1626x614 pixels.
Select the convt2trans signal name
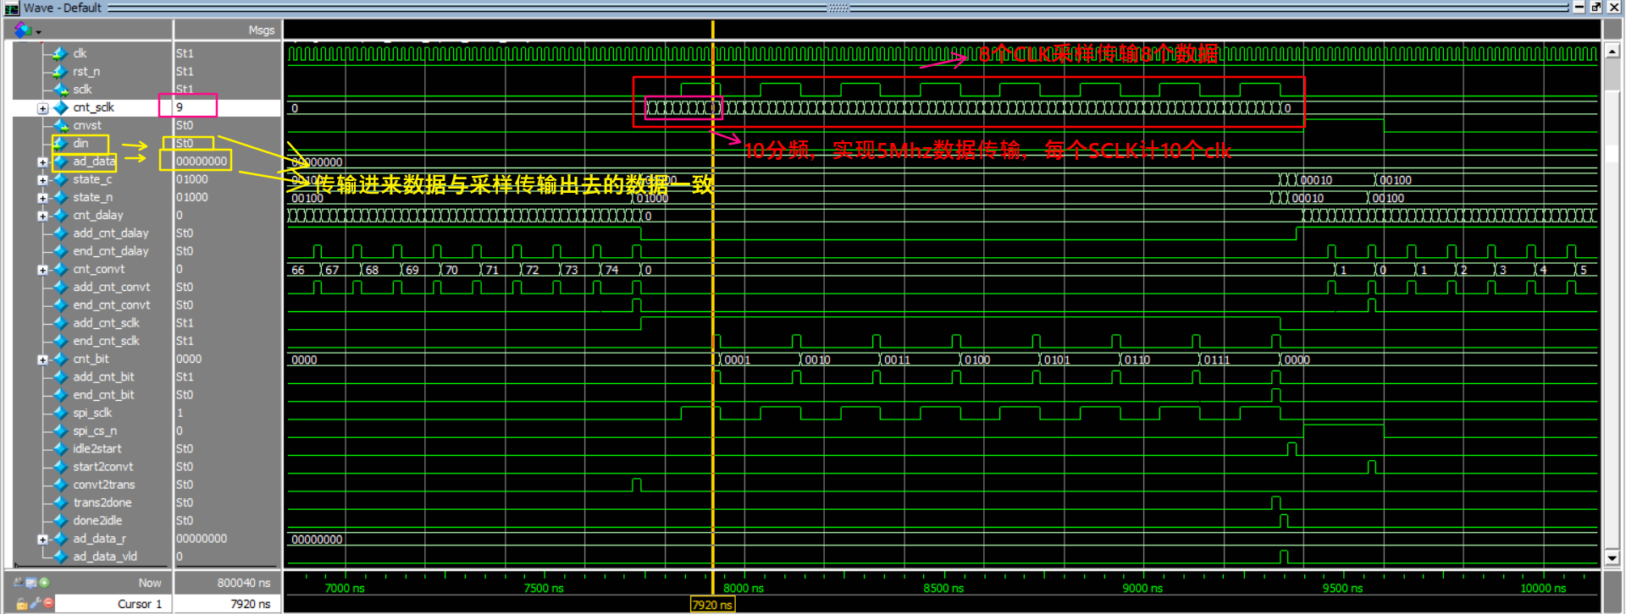tap(103, 485)
